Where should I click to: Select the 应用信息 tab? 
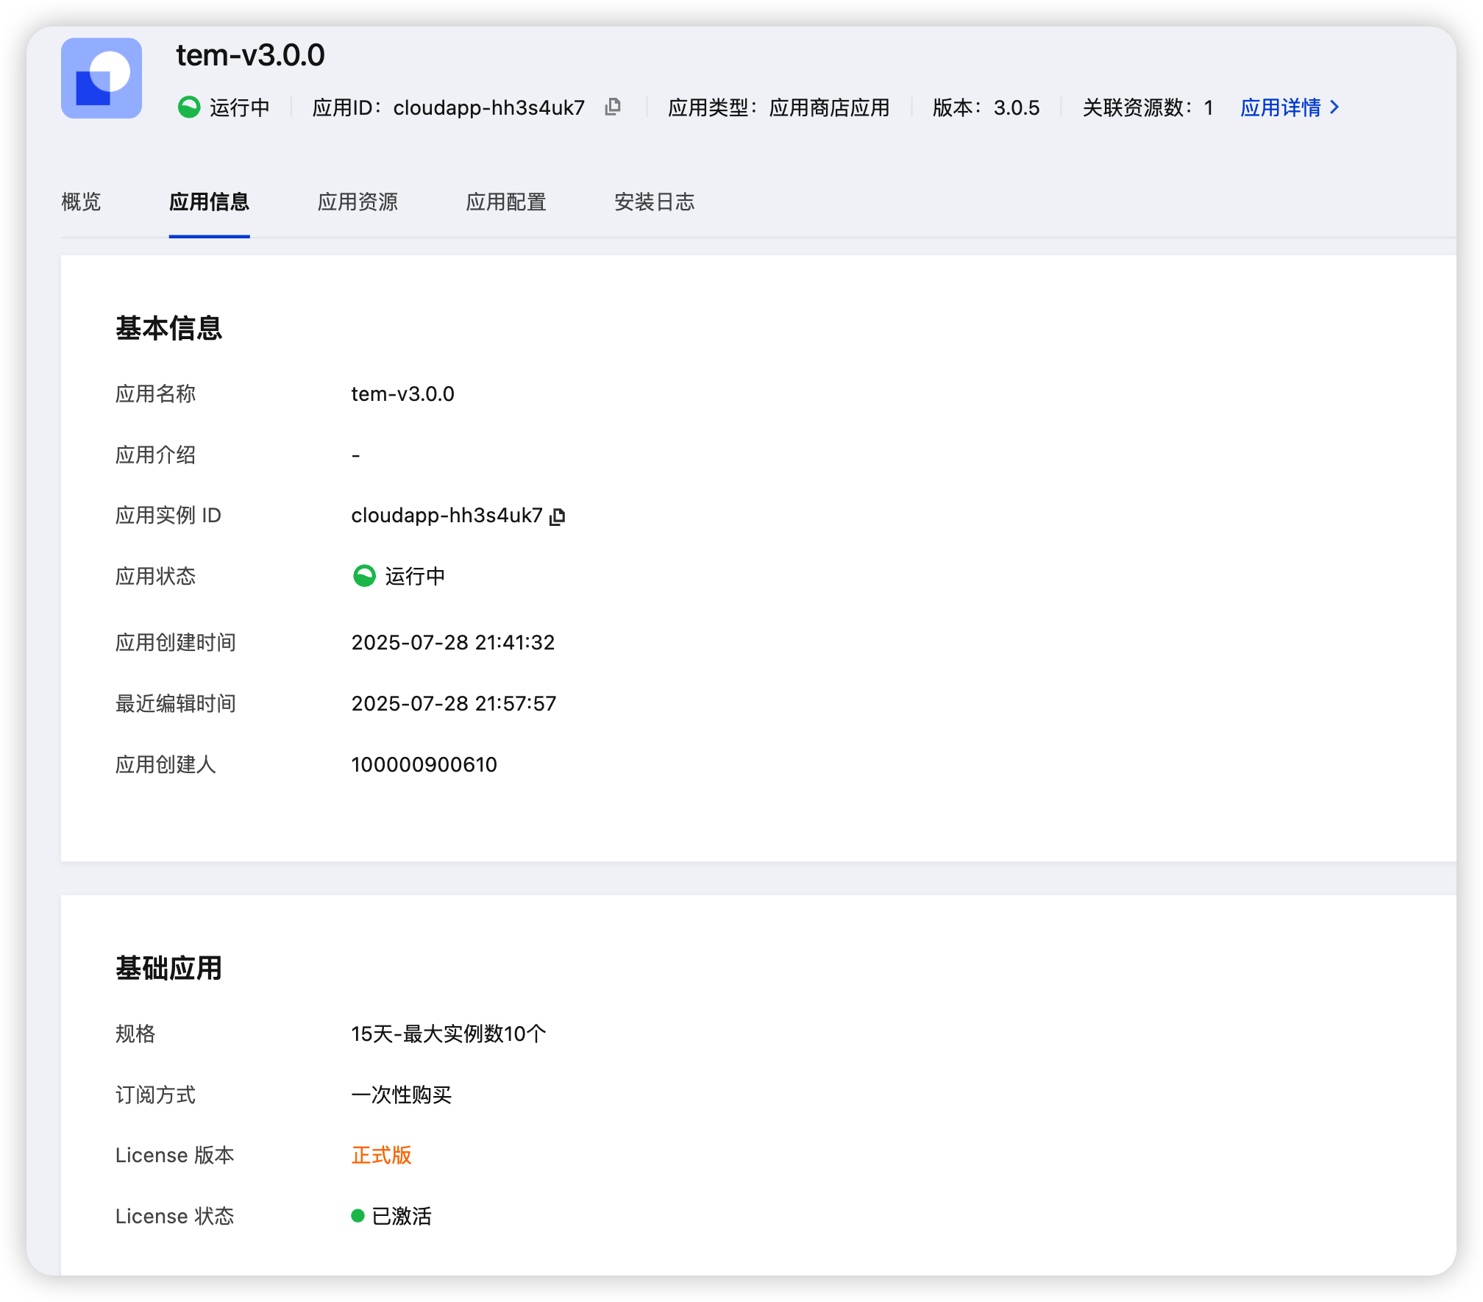click(209, 202)
